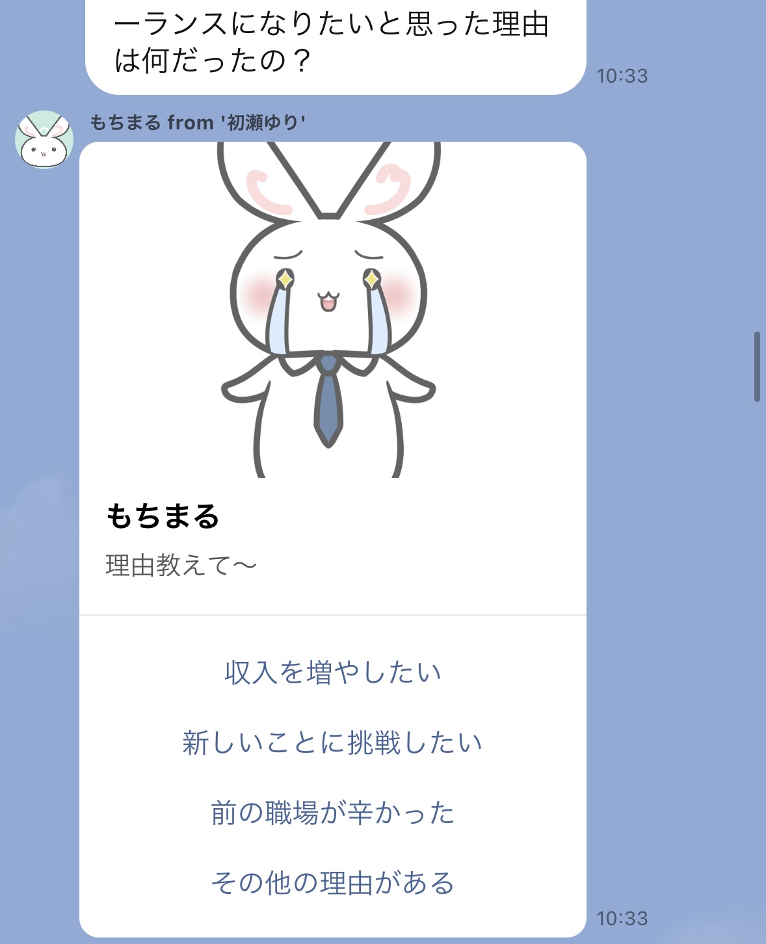This screenshot has height=944, width=766.
Task: Click the 10:33 timestamp beside option card
Action: tap(622, 919)
